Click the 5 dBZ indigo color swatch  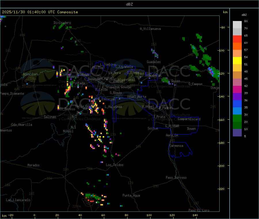click(237, 133)
